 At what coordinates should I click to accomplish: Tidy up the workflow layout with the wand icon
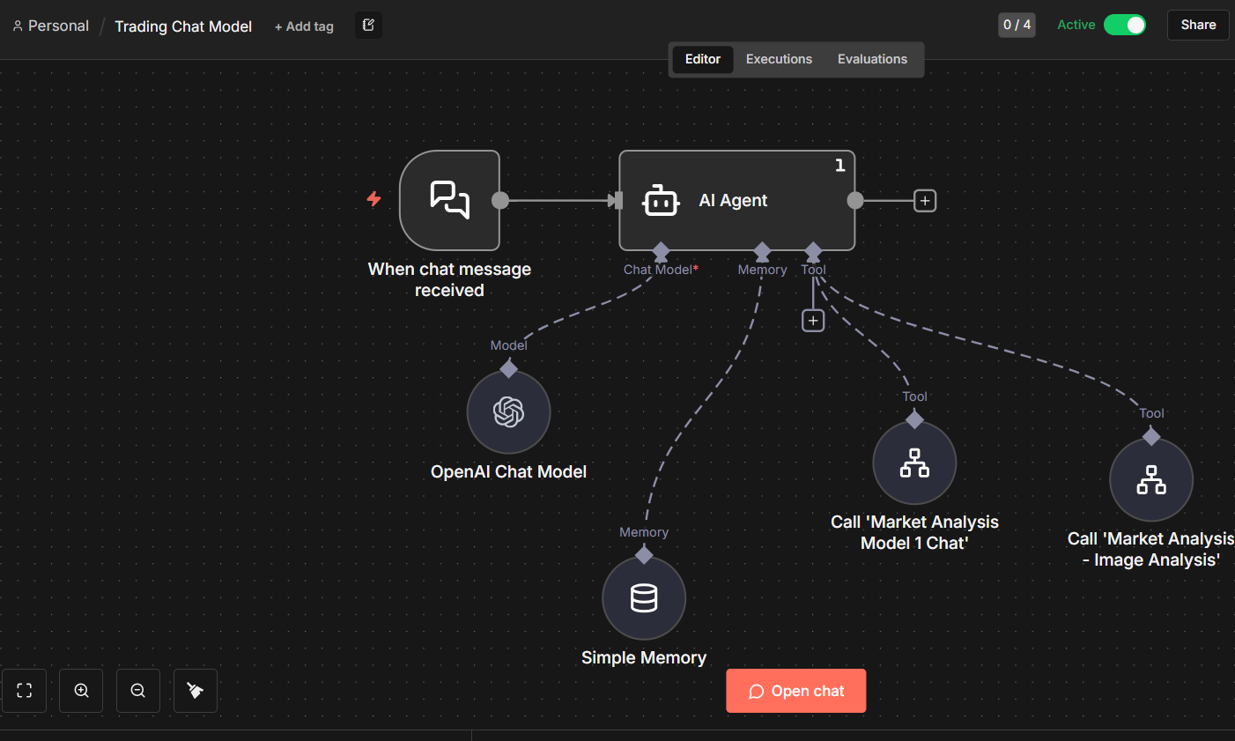coord(195,690)
